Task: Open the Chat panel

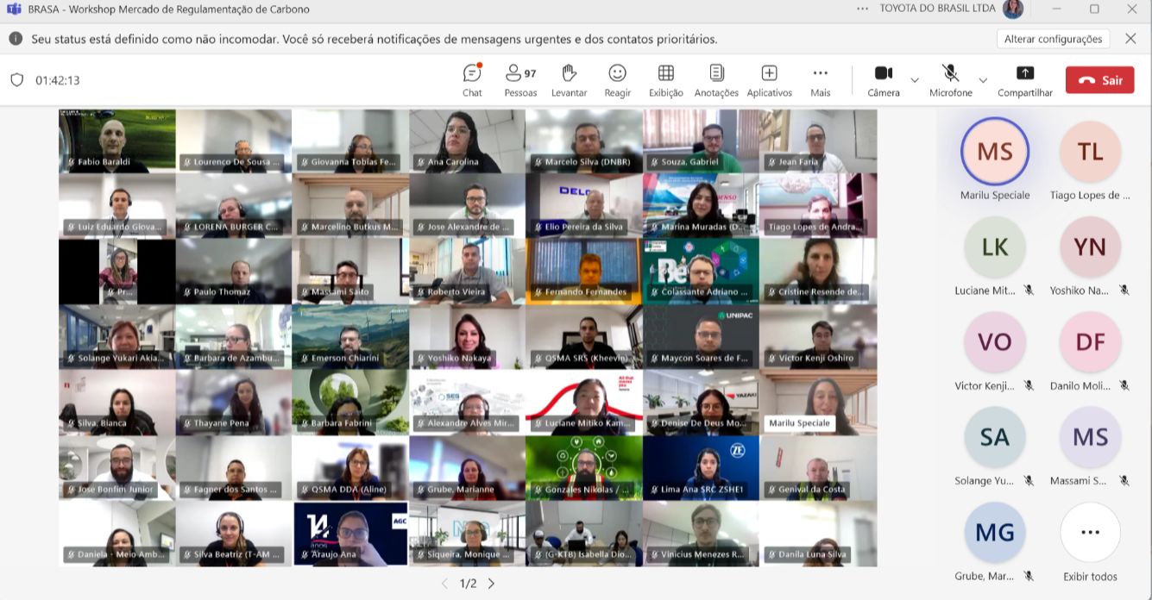Action: (472, 80)
